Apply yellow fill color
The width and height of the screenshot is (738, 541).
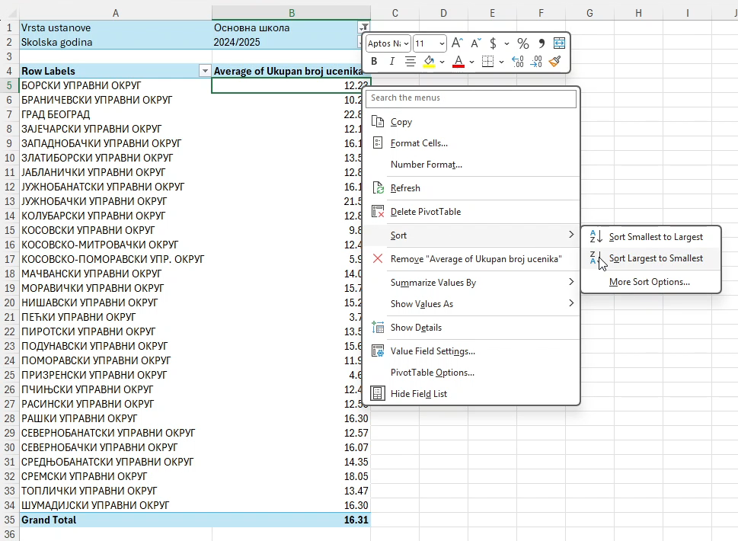[x=429, y=61]
